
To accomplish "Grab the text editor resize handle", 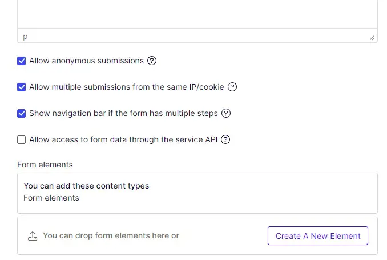I will [x=372, y=37].
